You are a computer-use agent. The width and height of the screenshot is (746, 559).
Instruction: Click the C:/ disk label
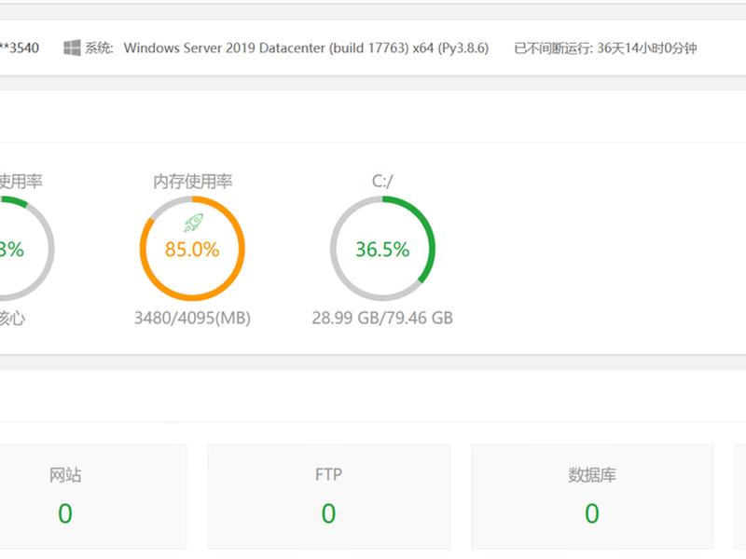(x=382, y=181)
